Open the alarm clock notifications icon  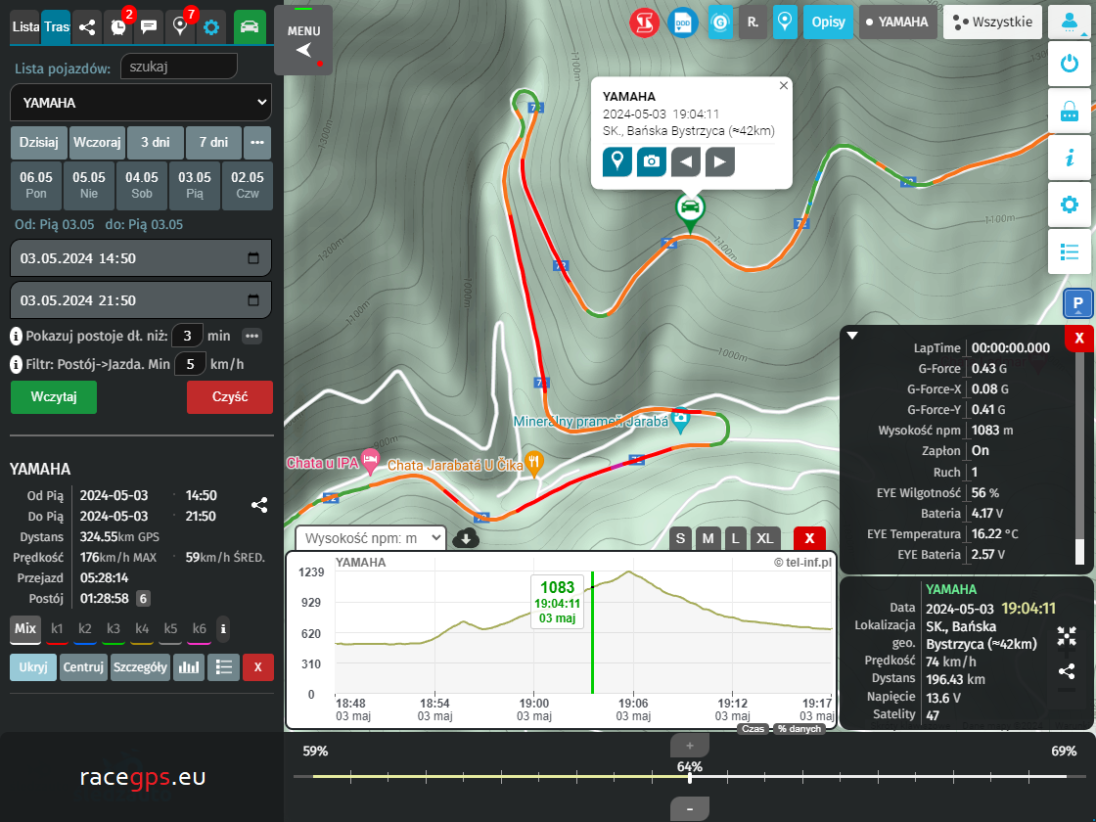(x=118, y=27)
